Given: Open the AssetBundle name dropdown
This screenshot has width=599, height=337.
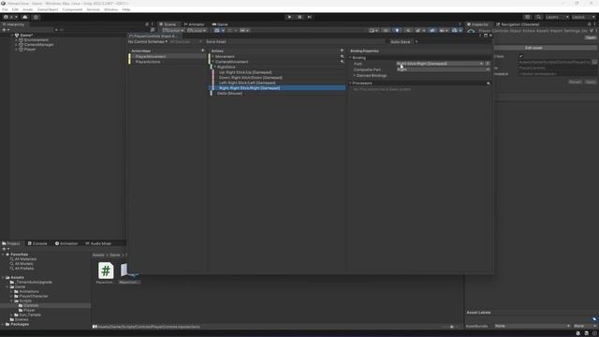Looking at the screenshot, I should click(533, 326).
